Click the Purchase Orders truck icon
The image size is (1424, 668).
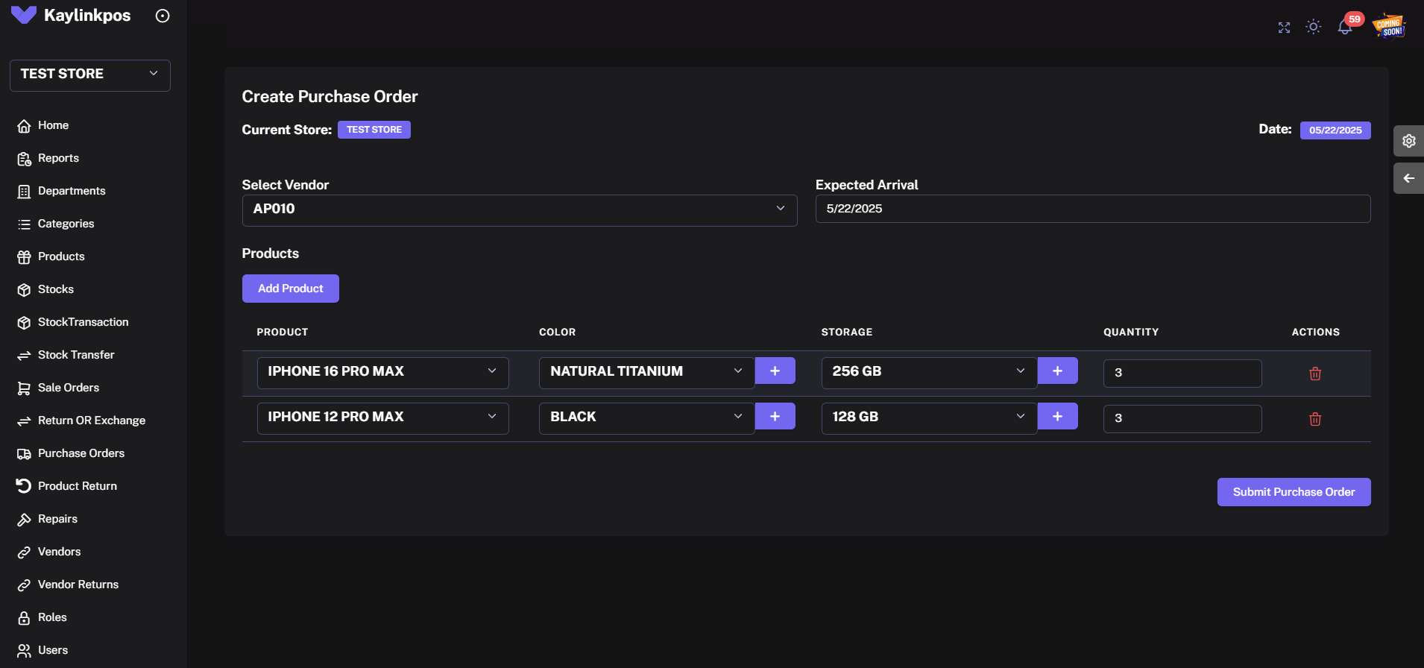24,454
